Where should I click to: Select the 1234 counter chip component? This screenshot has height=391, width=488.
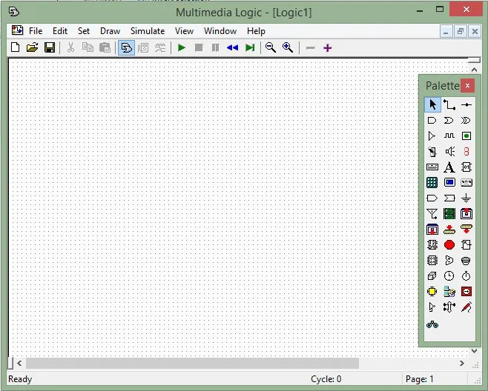(x=432, y=245)
